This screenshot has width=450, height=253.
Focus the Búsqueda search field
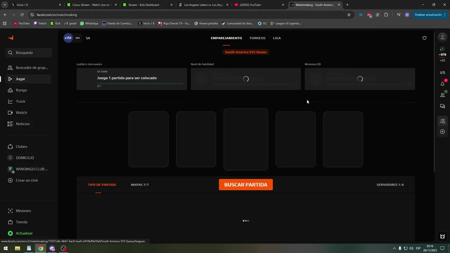(29, 53)
